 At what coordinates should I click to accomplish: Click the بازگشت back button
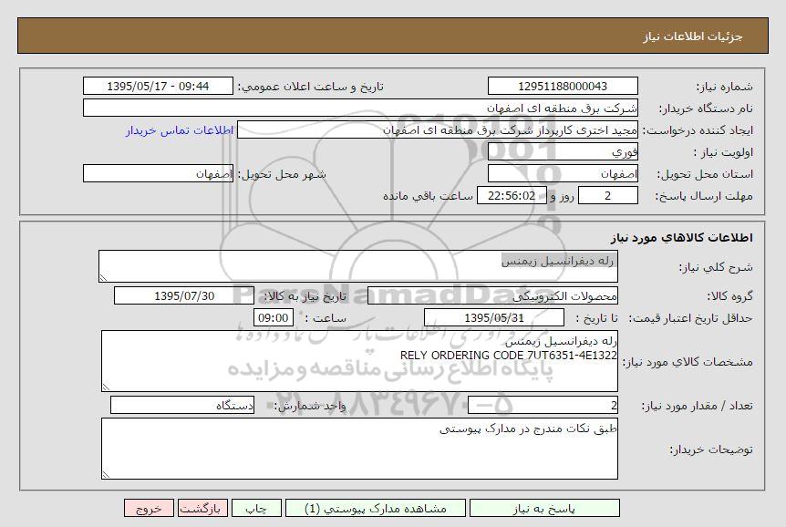(x=202, y=509)
